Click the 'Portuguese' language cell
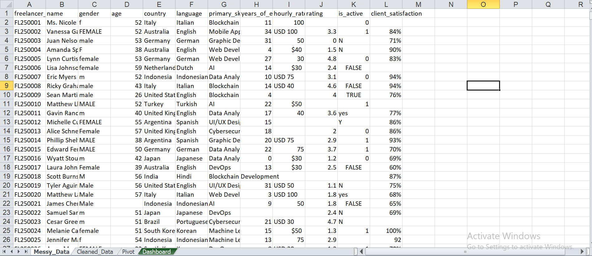Image resolution: width=592 pixels, height=256 pixels. pyautogui.click(x=191, y=222)
